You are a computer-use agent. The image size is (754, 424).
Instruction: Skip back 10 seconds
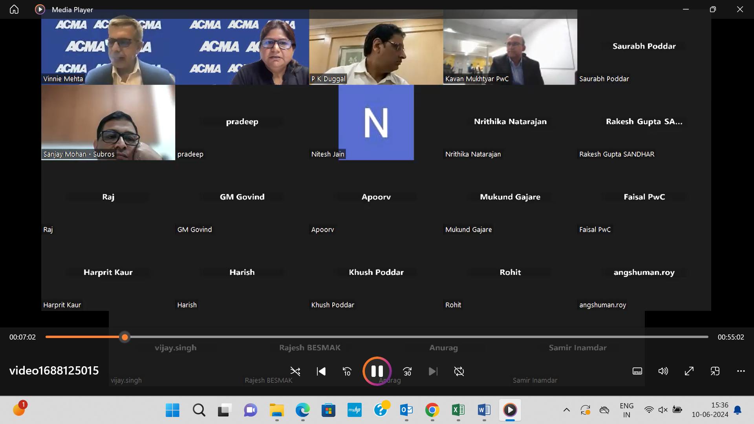(347, 371)
